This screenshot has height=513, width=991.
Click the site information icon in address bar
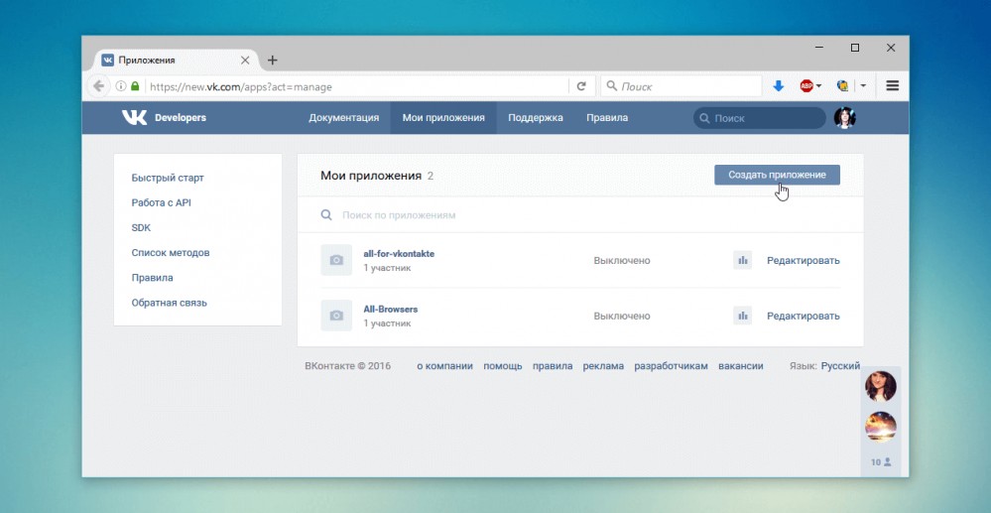pyautogui.click(x=121, y=86)
